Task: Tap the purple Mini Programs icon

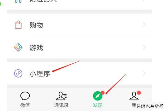Action: tap(18, 73)
